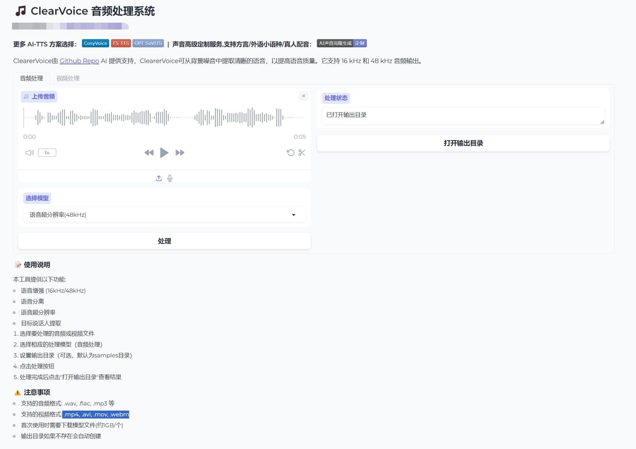Click the fast-forward playback icon
Image resolution: width=636 pixels, height=449 pixels.
click(x=179, y=153)
